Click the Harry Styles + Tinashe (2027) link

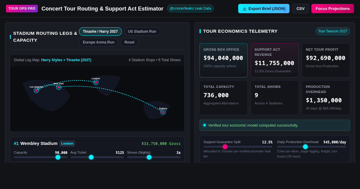coord(66,60)
